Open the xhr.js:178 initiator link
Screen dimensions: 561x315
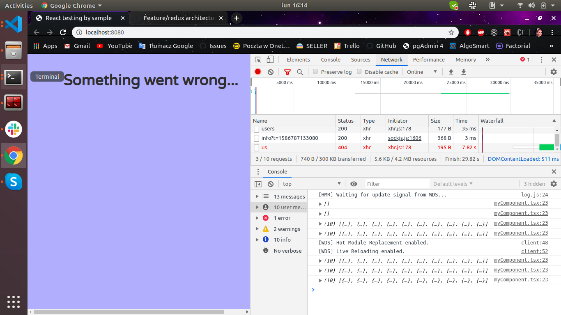(400, 128)
